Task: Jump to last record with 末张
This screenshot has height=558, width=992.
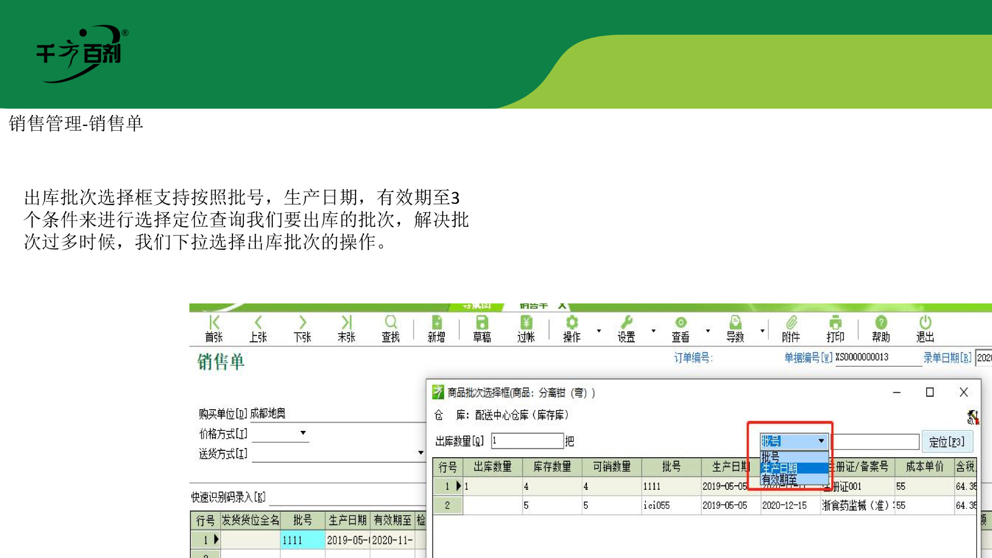Action: (x=346, y=329)
